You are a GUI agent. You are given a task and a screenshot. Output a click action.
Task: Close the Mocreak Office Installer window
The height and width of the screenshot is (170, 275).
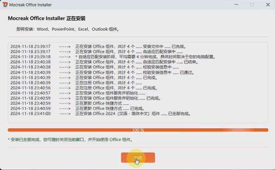(268, 5)
